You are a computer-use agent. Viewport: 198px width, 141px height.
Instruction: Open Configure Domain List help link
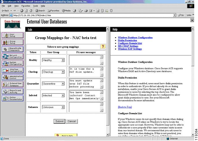[x=130, y=43]
